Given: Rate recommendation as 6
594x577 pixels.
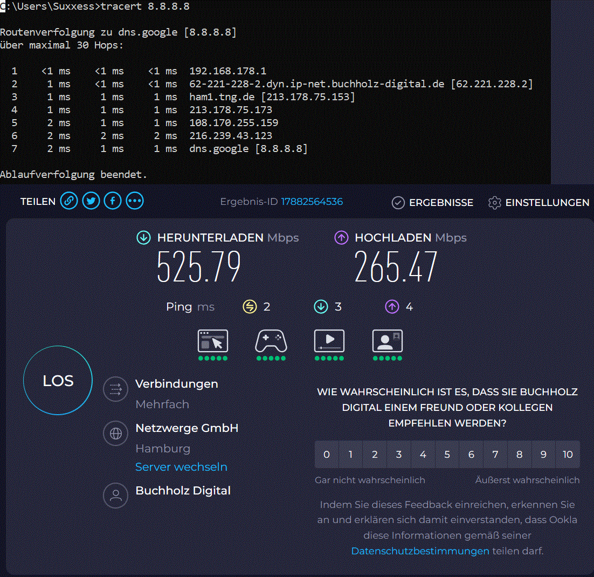Looking at the screenshot, I should pos(471,454).
